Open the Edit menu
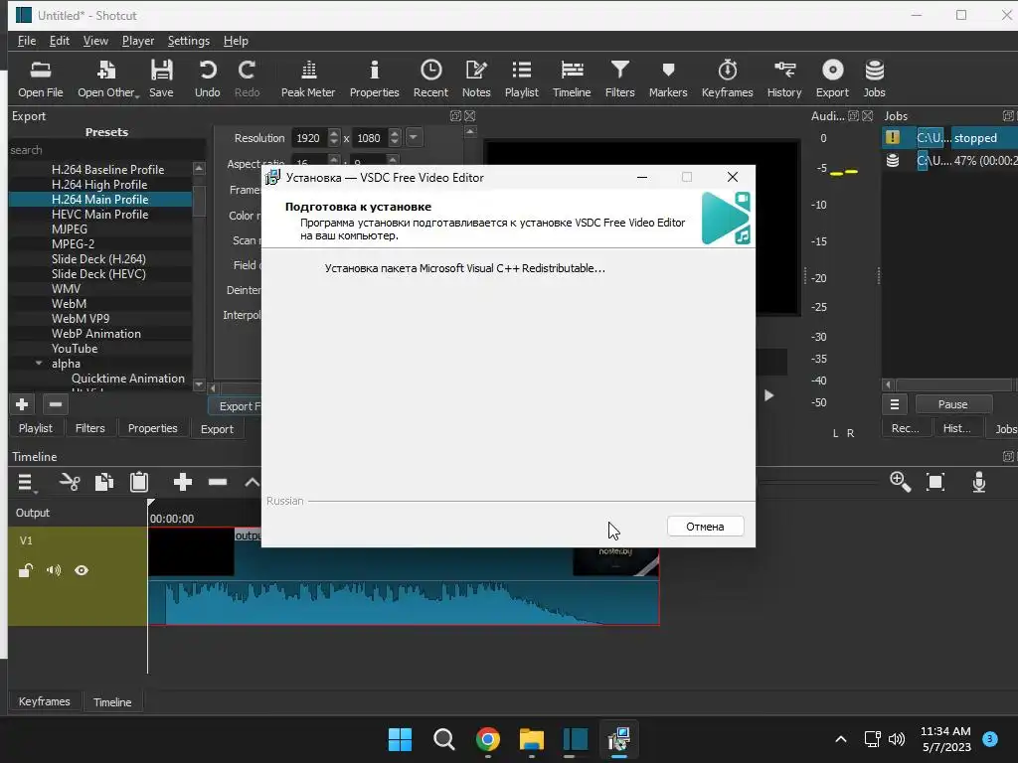The width and height of the screenshot is (1018, 763). 59,41
